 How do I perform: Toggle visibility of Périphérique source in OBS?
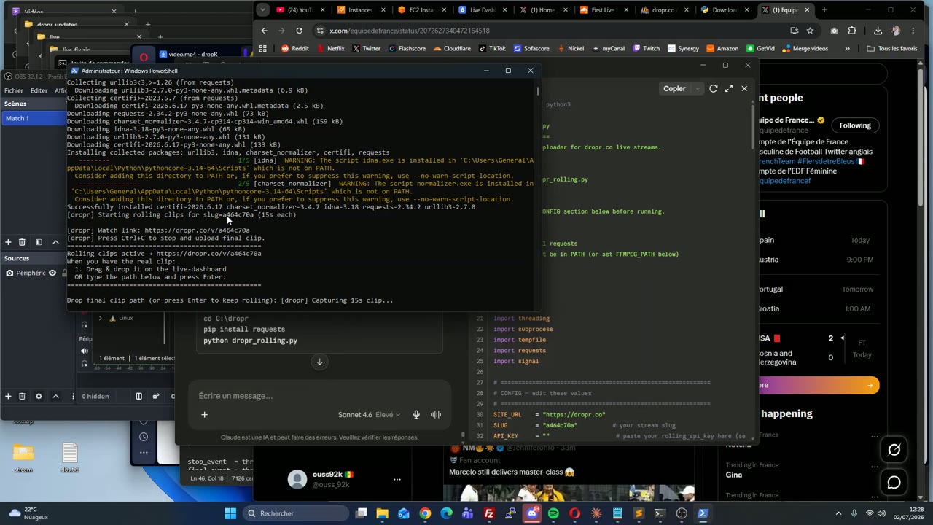tap(52, 273)
